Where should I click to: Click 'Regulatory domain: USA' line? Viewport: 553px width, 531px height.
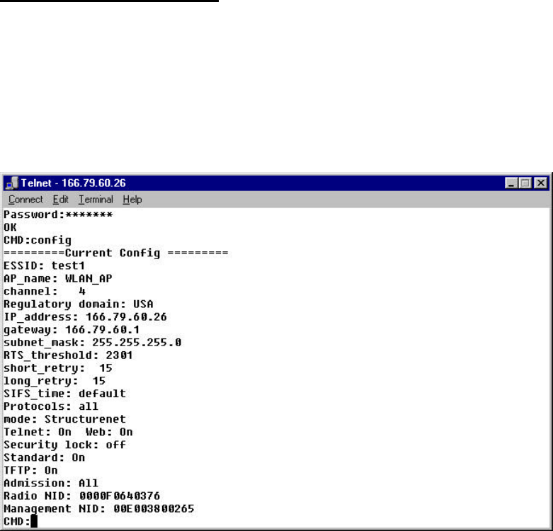click(x=79, y=304)
